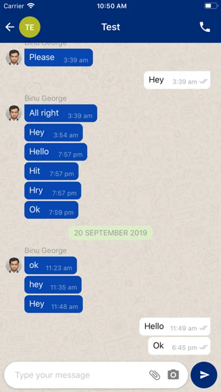Attach a file with paperclip icon
221x392 pixels.
[155, 375]
